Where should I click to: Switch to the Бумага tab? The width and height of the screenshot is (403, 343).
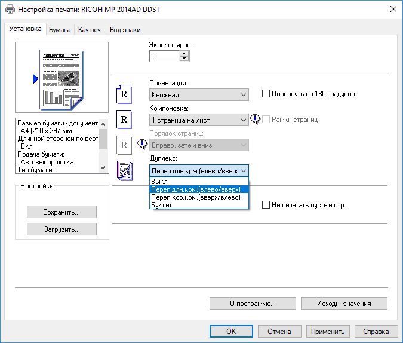(x=60, y=29)
